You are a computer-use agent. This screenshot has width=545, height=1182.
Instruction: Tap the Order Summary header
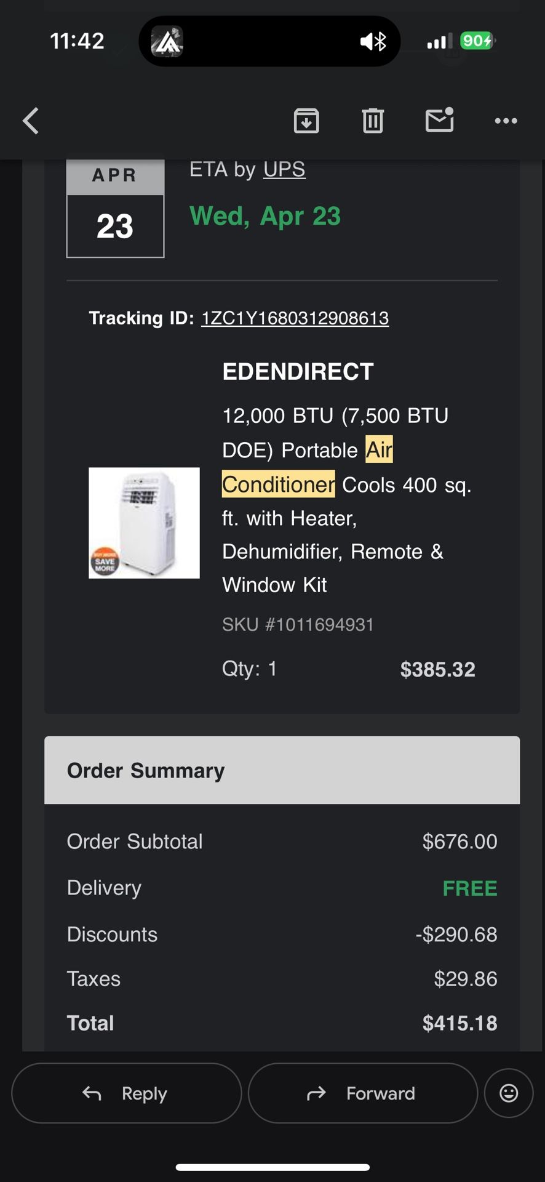(x=282, y=770)
